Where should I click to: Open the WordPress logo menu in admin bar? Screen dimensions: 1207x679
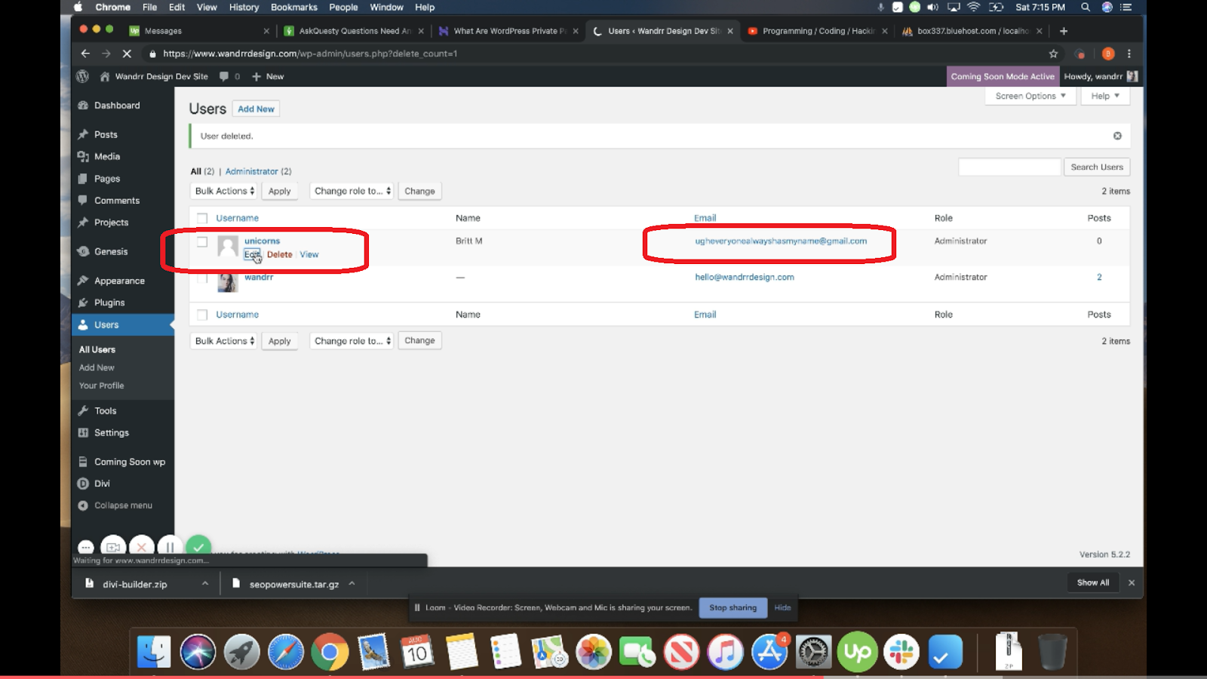tap(83, 76)
